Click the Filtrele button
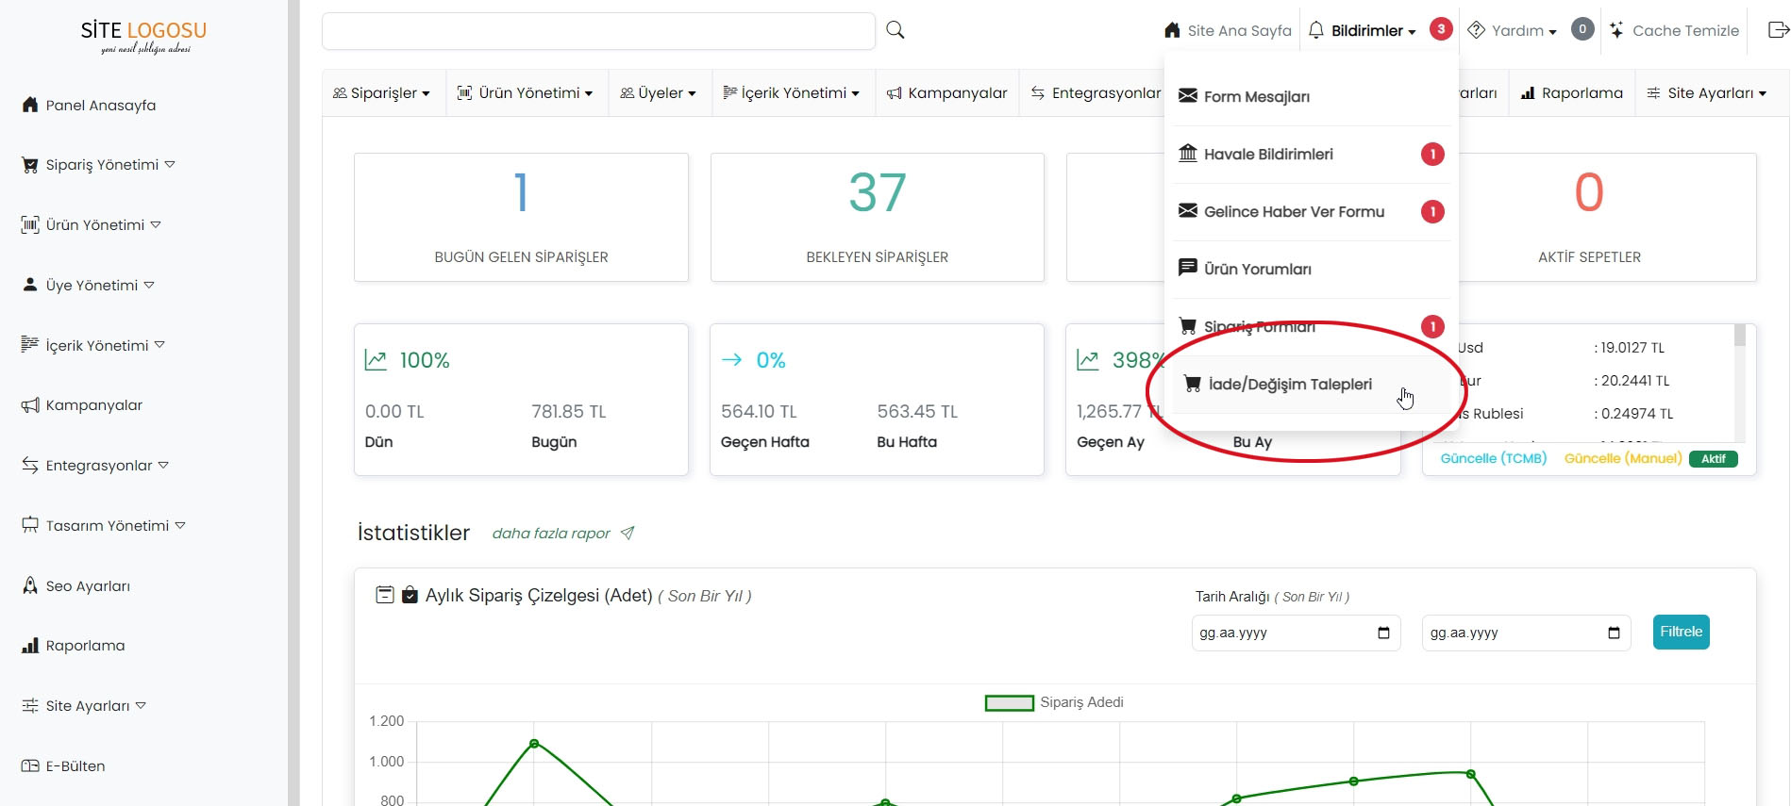The image size is (1791, 806). [x=1681, y=632]
